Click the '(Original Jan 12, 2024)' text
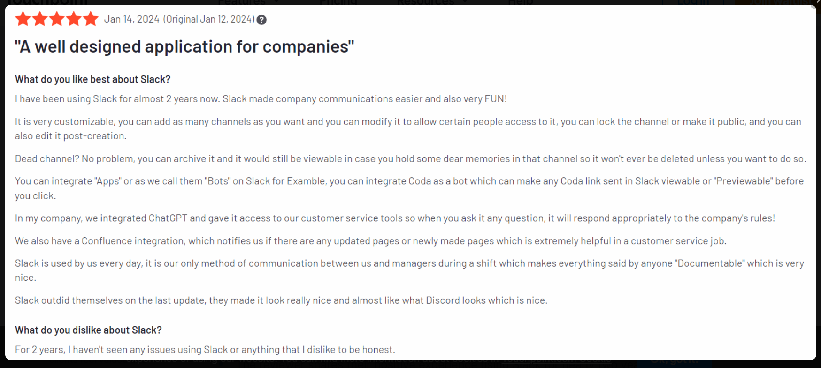This screenshot has height=368, width=821. click(x=209, y=19)
